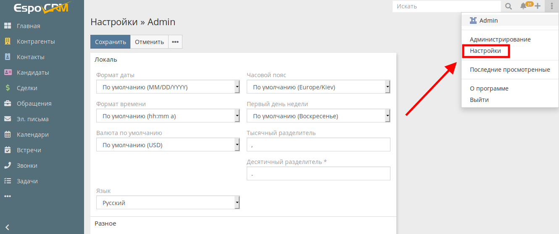Click the plus quick-create icon
This screenshot has width=559, height=234.
pyautogui.click(x=538, y=6)
